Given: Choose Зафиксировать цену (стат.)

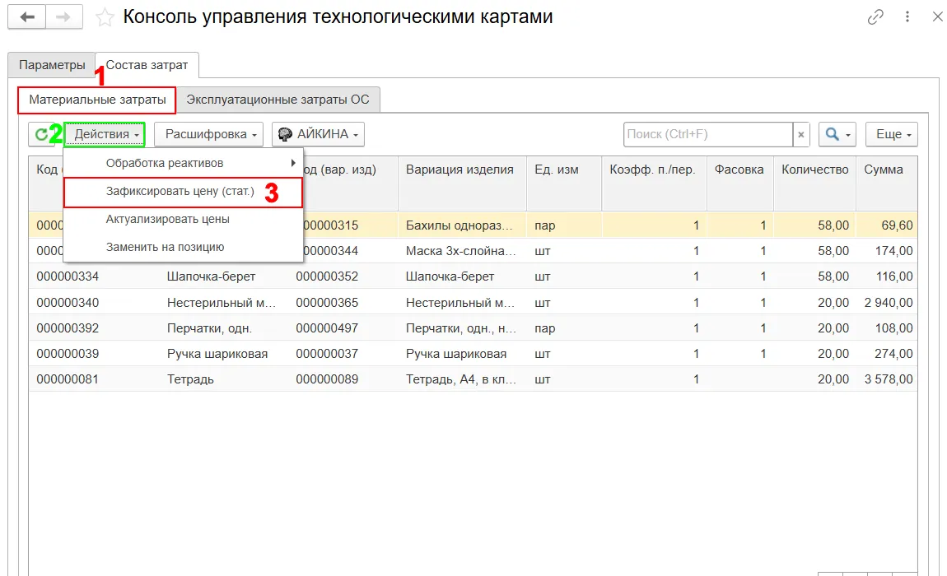Looking at the screenshot, I should [183, 193].
